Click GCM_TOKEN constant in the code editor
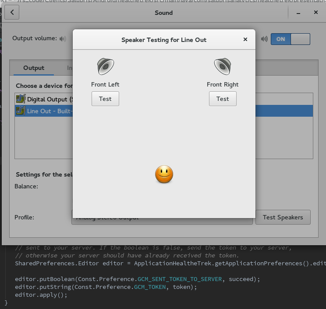This screenshot has height=309, width=326. [150, 287]
